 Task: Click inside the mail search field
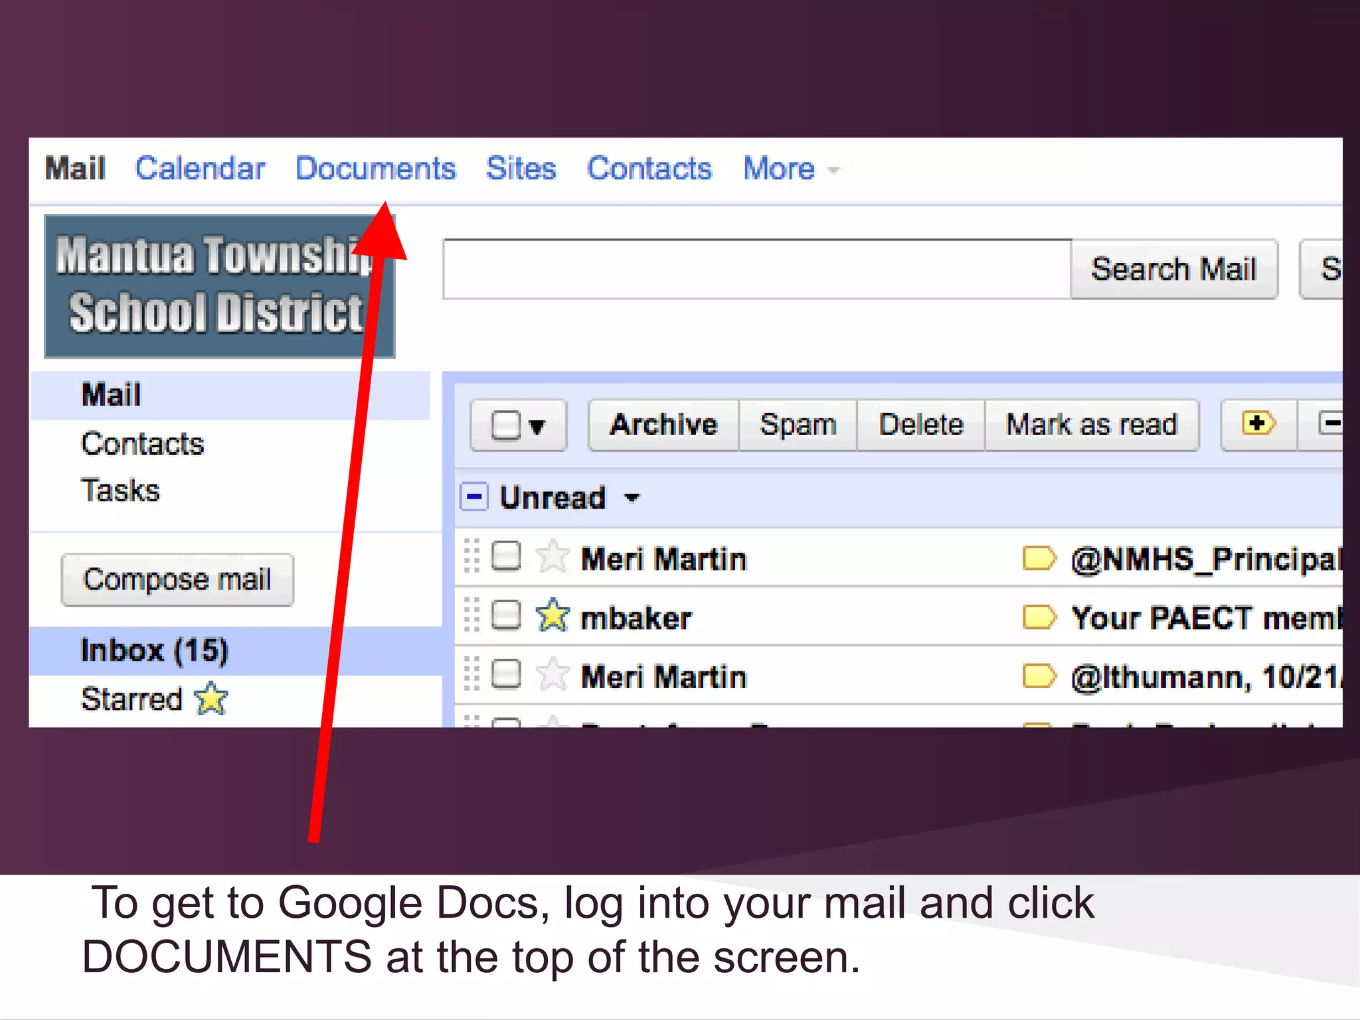tap(756, 270)
